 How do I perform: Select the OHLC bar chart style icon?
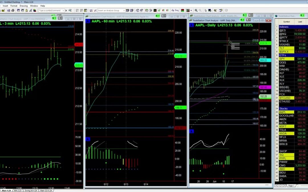pos(159,11)
